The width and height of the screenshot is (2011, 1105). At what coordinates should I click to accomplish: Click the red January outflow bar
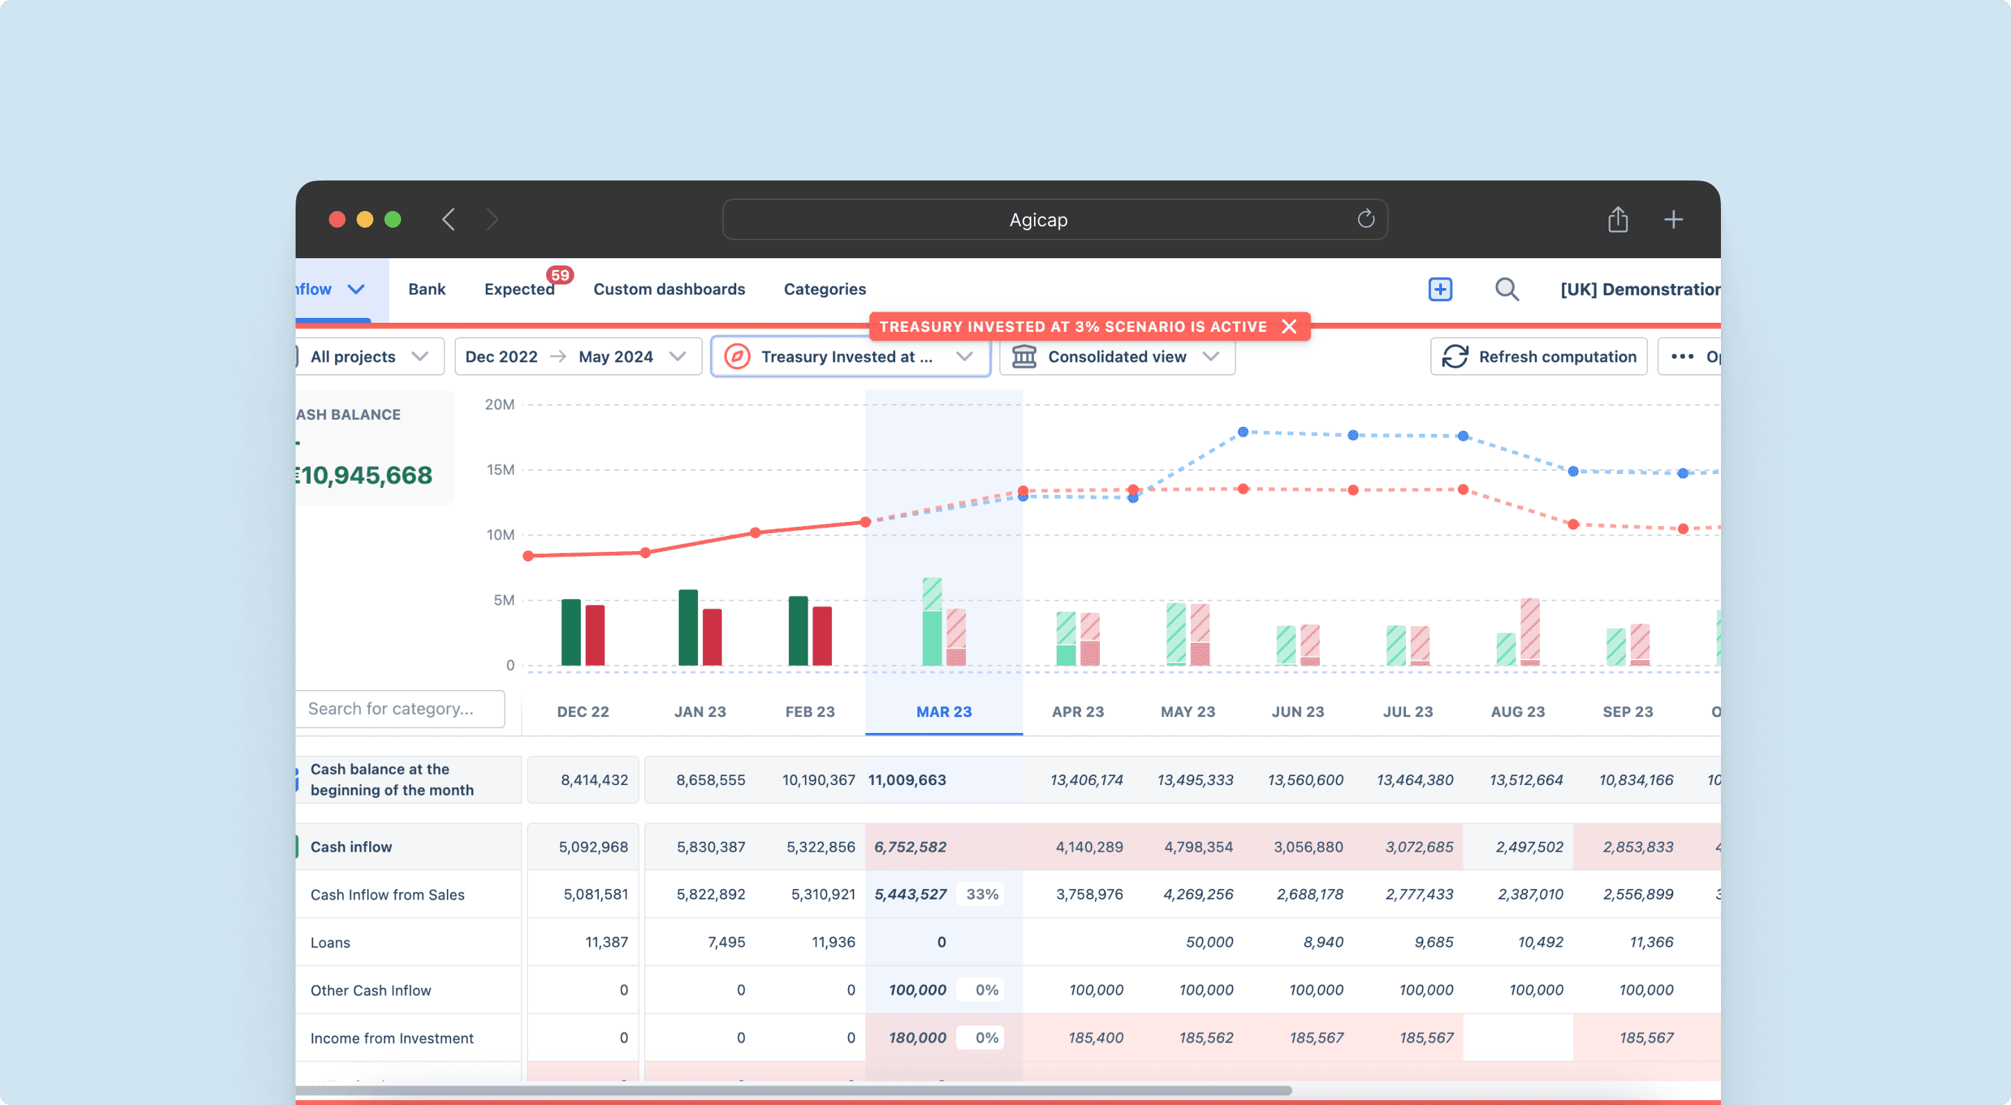pyautogui.click(x=712, y=637)
